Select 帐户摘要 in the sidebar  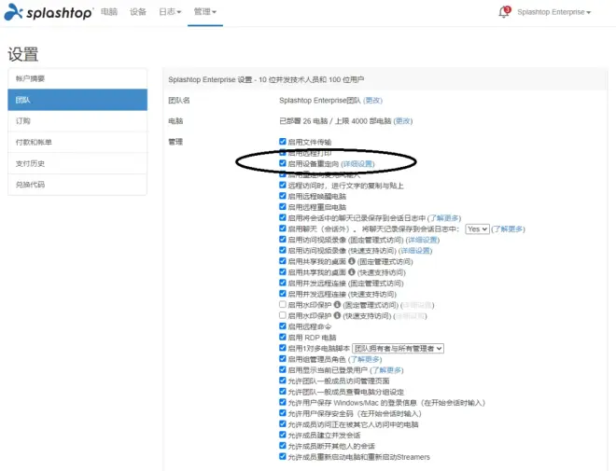pyautogui.click(x=77, y=78)
